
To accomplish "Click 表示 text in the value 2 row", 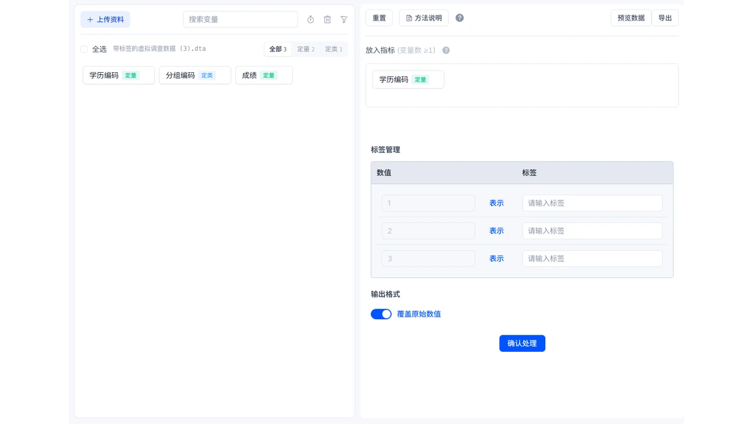I will click(x=496, y=231).
